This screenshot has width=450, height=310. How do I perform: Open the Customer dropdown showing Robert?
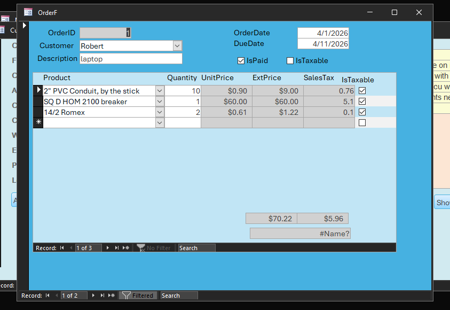coord(177,46)
